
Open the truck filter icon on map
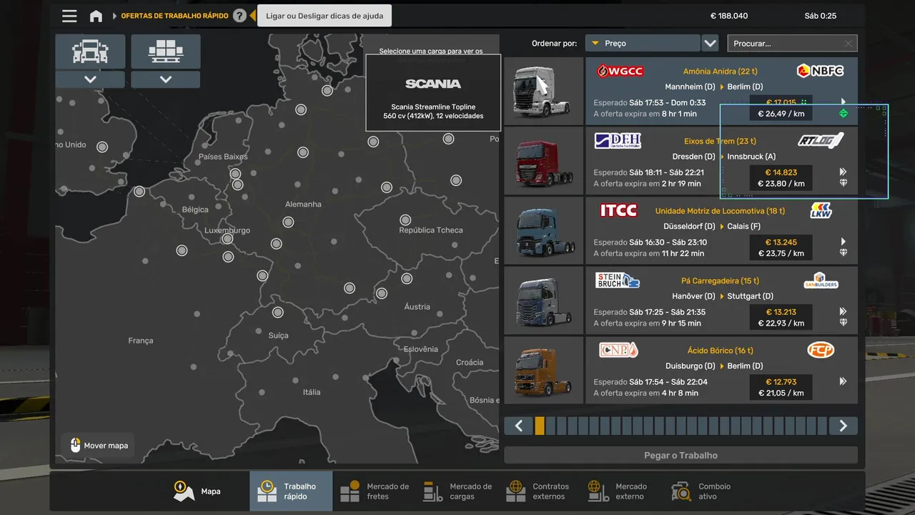pos(90,51)
